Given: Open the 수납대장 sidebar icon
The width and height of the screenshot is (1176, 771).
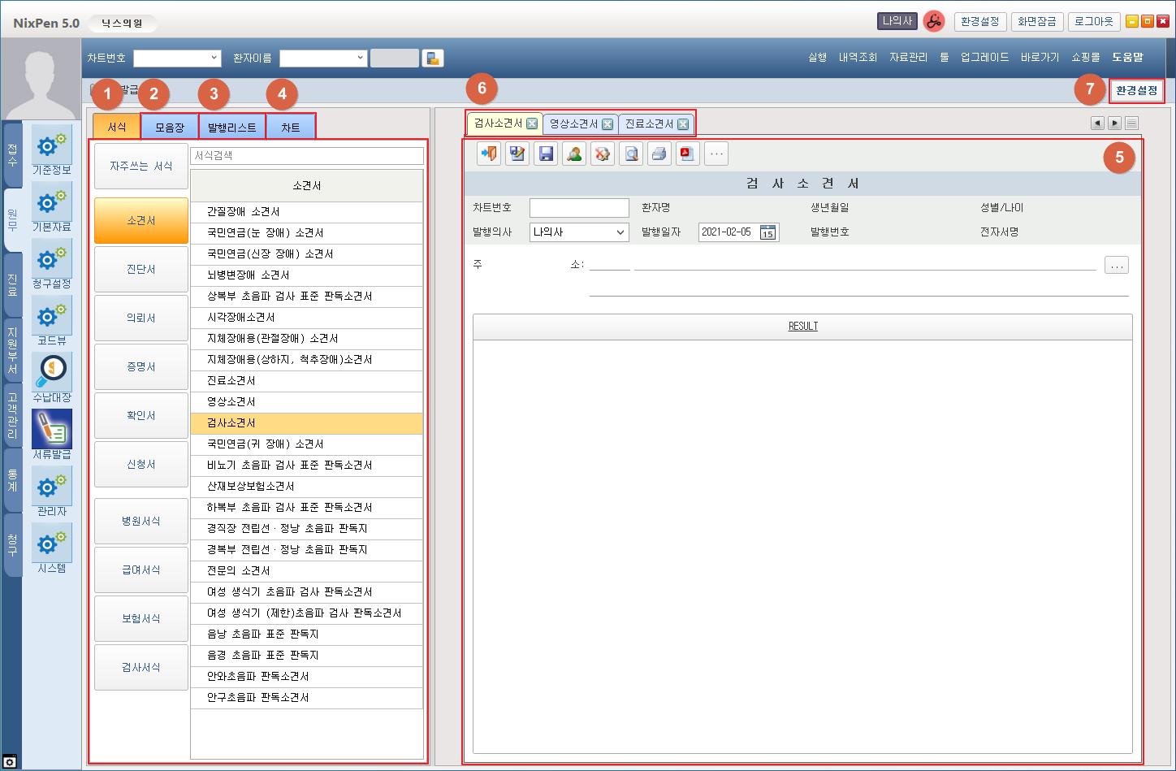Looking at the screenshot, I should (52, 372).
